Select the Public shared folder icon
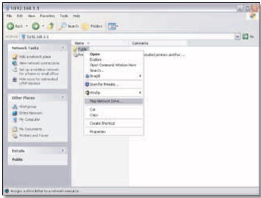The width and height of the screenshot is (261, 198). pos(75,49)
